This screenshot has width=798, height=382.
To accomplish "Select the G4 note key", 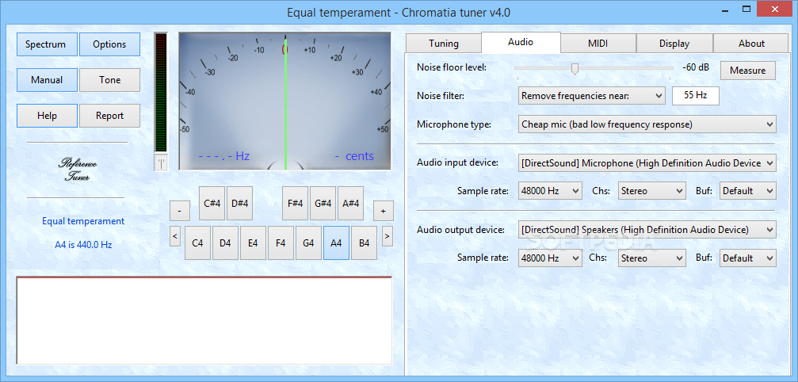I will tap(308, 243).
